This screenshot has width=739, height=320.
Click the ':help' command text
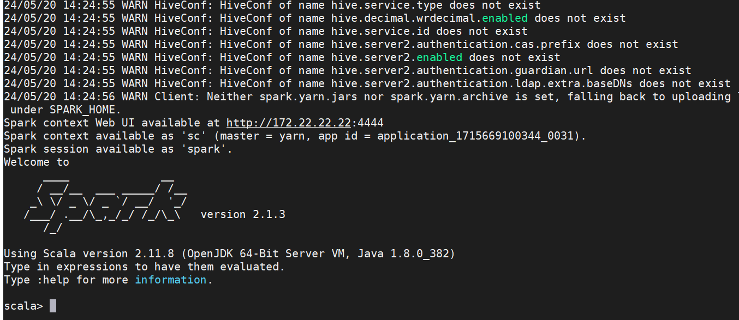(x=53, y=280)
